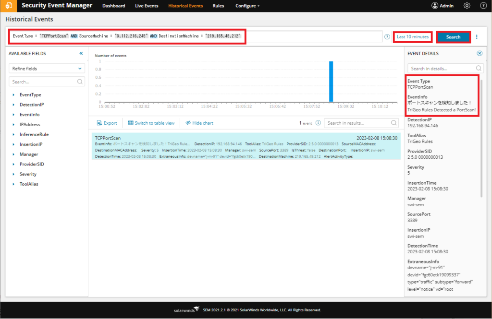The width and height of the screenshot is (492, 319).
Task: Click magnifier icon in results search box
Action: (394, 123)
